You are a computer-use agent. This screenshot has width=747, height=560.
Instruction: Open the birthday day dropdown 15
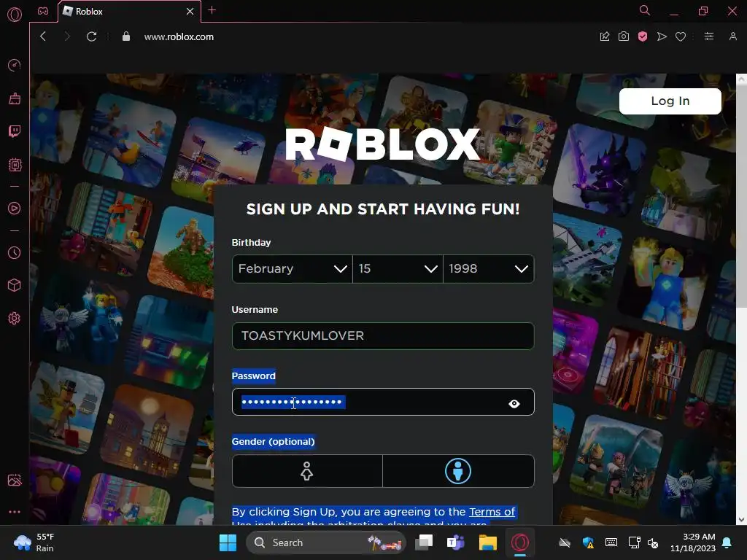pyautogui.click(x=398, y=269)
